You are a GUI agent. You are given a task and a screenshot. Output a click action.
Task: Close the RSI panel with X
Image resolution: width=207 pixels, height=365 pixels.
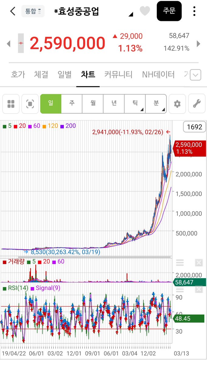pyautogui.click(x=198, y=289)
